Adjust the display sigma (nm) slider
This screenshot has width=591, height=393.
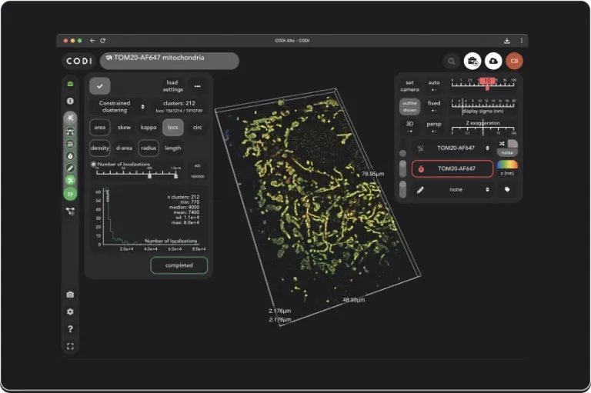pos(483,106)
